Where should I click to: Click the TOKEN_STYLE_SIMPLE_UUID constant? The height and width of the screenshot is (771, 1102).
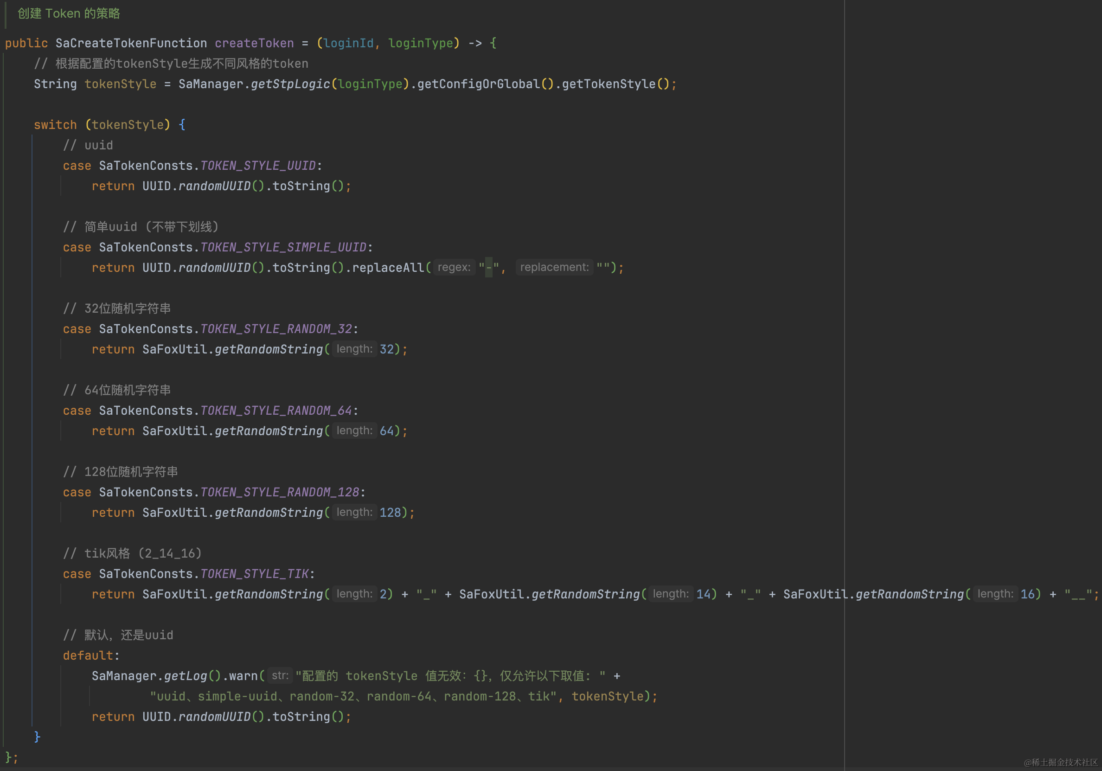pos(283,247)
